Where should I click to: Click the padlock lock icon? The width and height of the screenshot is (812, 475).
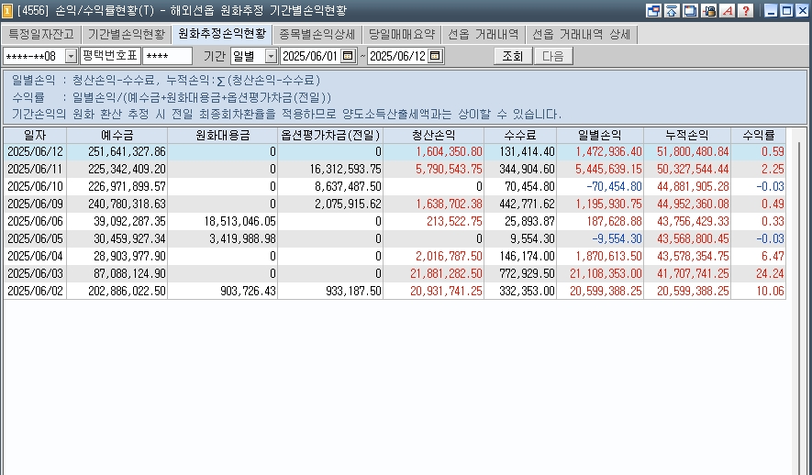(x=709, y=10)
